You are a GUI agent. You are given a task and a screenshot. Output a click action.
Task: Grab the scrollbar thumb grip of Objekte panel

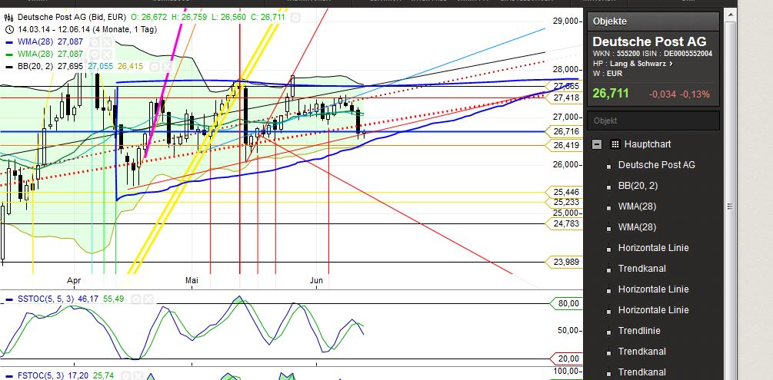731,207
